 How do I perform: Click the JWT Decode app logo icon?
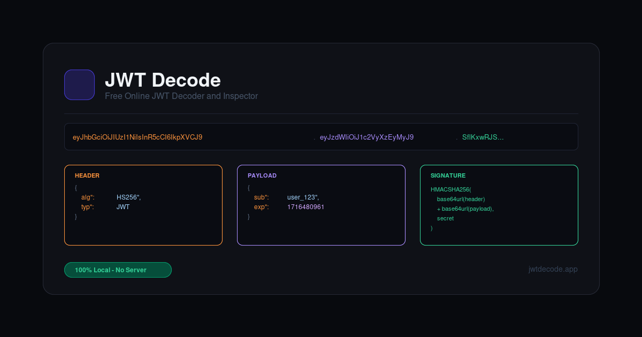79,85
